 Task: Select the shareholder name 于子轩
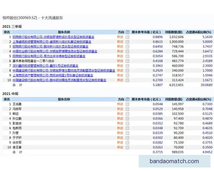(17, 138)
